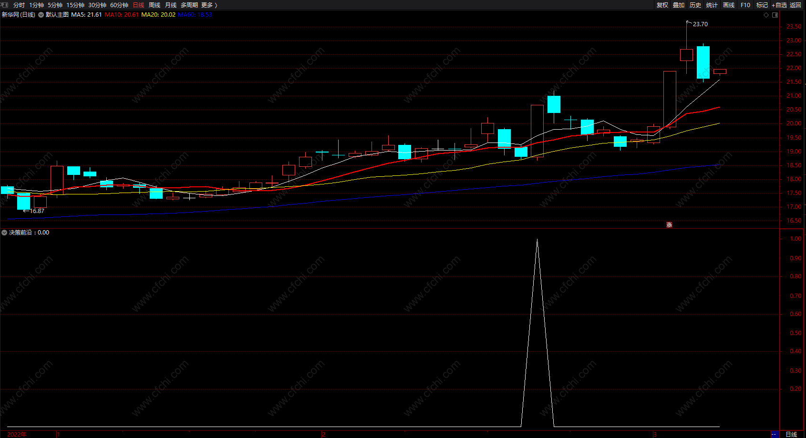The height and width of the screenshot is (438, 806).
Task: Click the 1.00 indicator axis label
Action: pyautogui.click(x=796, y=239)
